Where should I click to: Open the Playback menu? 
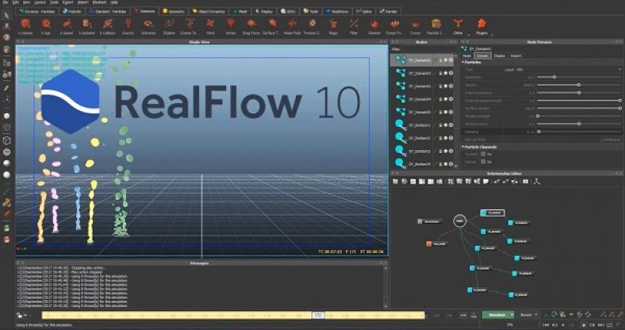[99, 2]
